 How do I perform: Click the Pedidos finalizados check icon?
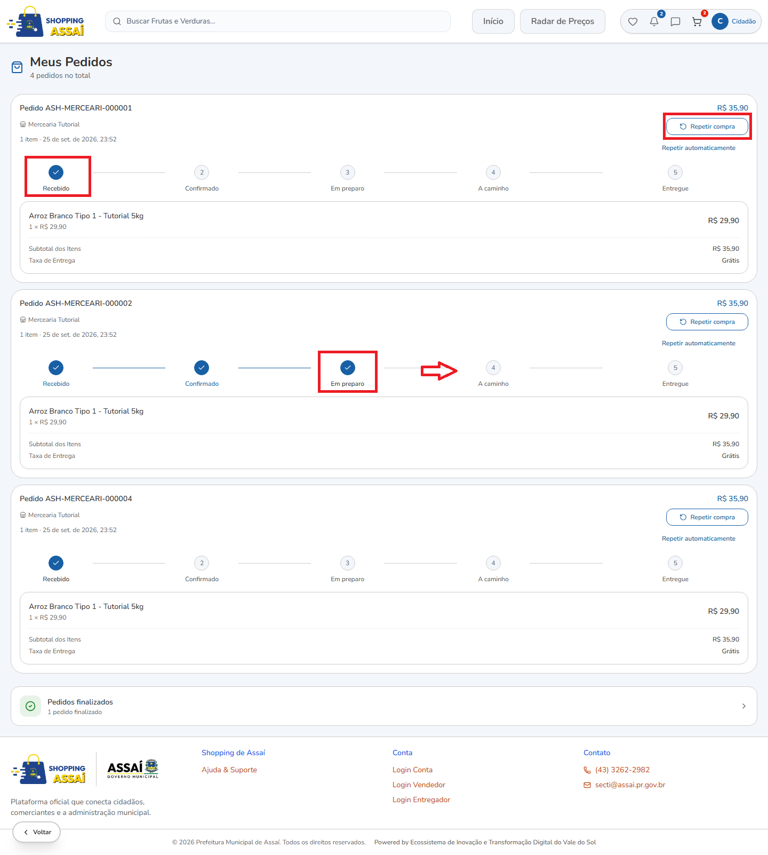(x=30, y=706)
